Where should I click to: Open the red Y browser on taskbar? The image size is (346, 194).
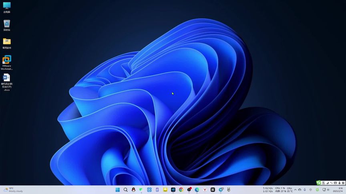[x=205, y=190]
